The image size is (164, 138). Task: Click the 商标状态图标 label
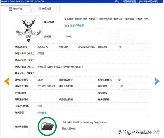21,127
